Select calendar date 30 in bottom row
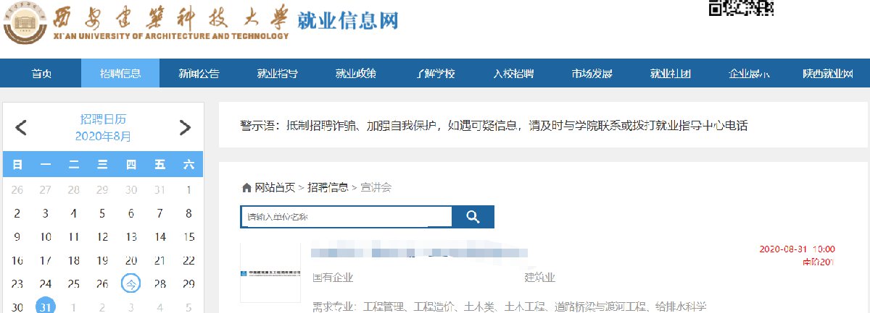This screenshot has height=313, width=870. [17, 307]
